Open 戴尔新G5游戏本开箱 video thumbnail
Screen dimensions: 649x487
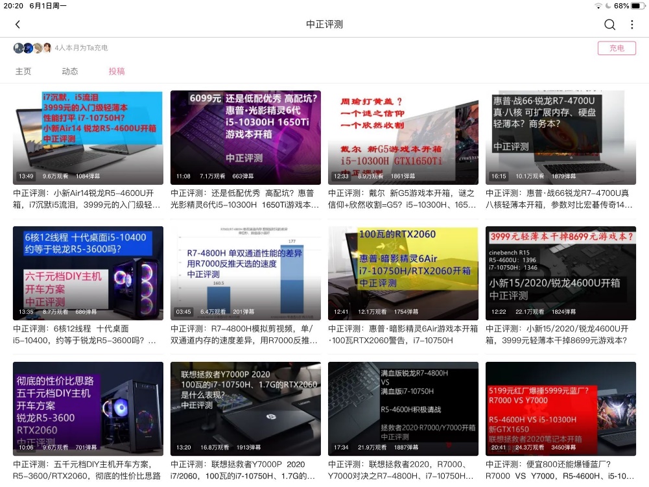[403, 137]
